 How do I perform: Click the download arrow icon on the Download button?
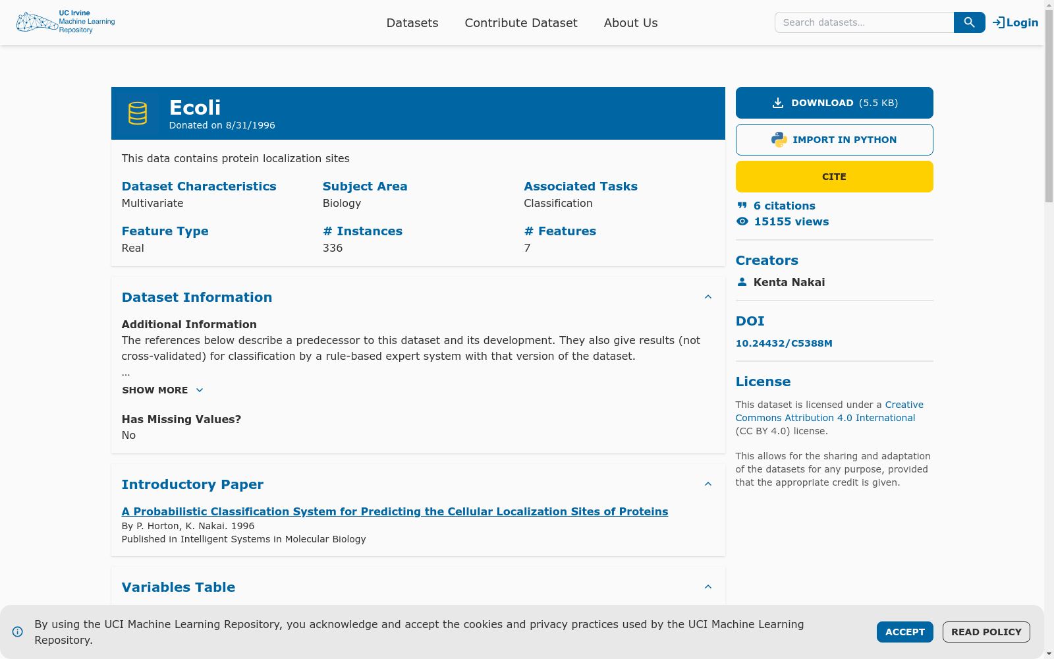click(777, 102)
